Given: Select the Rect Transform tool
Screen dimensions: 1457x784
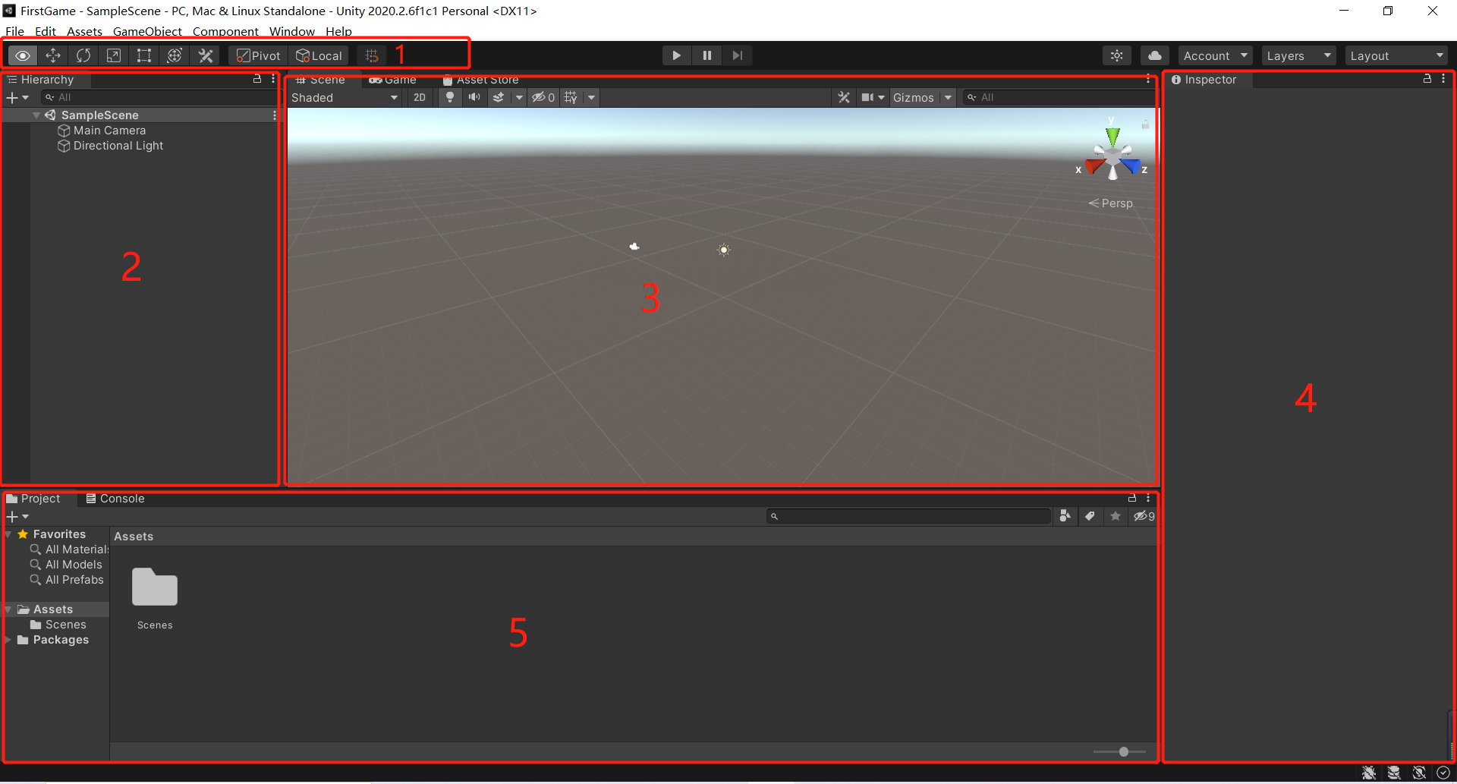Looking at the screenshot, I should [x=143, y=55].
